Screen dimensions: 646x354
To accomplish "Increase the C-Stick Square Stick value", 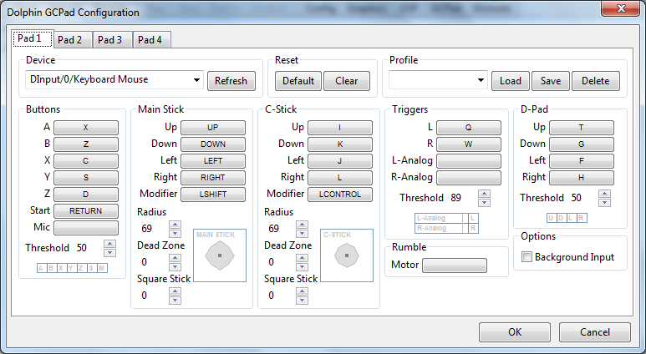I will pos(302,291).
